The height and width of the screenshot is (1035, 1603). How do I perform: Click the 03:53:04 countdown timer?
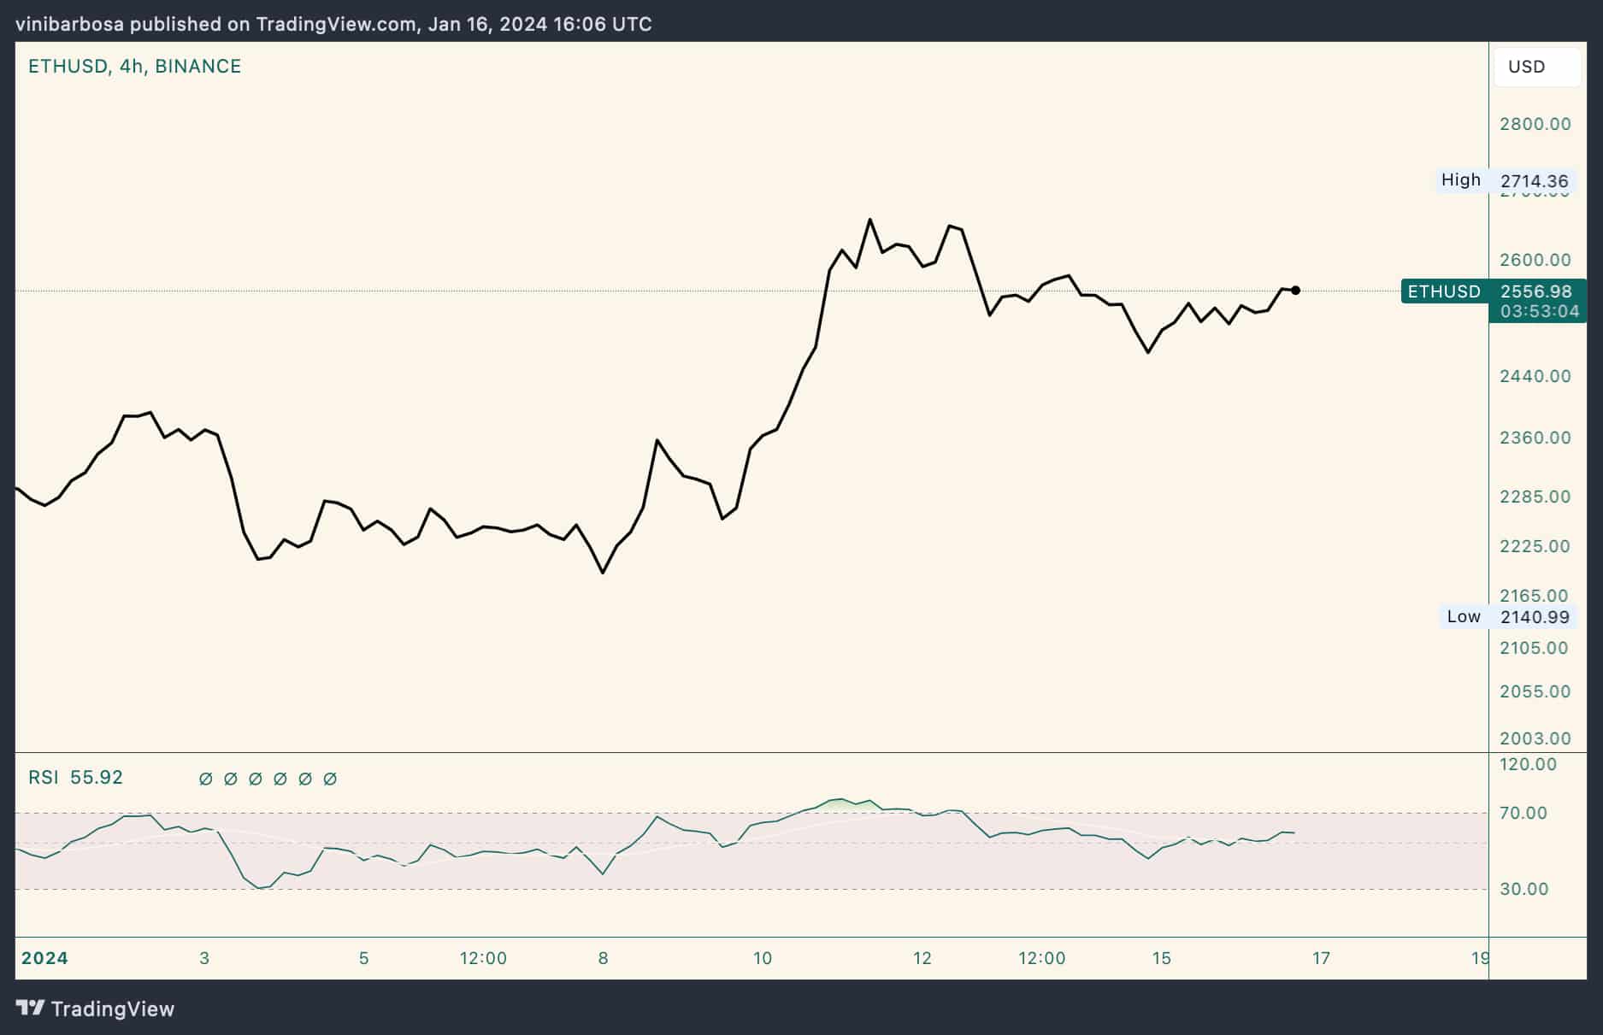1539,312
